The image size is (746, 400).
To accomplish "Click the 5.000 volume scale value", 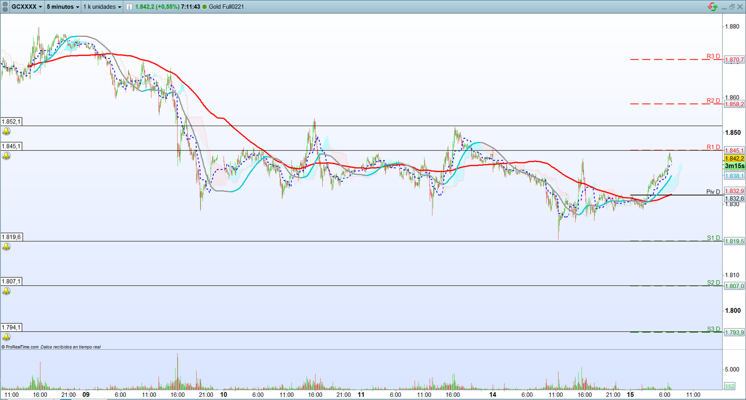I will [732, 370].
